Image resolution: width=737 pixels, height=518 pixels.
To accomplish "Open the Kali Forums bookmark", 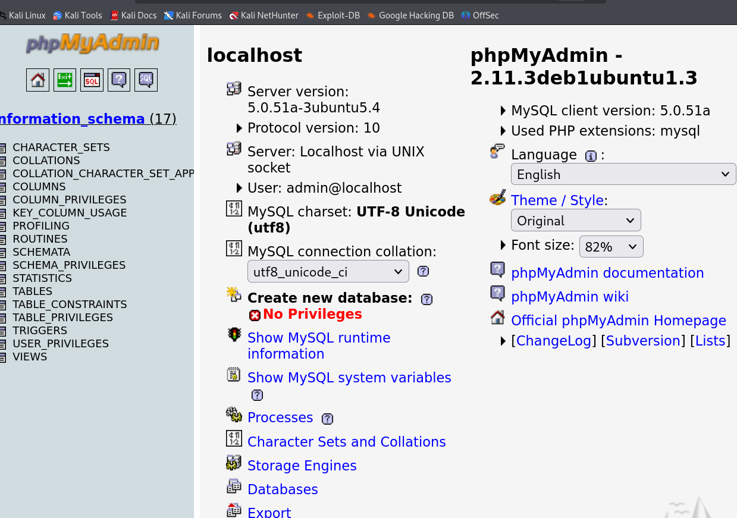I will (193, 15).
